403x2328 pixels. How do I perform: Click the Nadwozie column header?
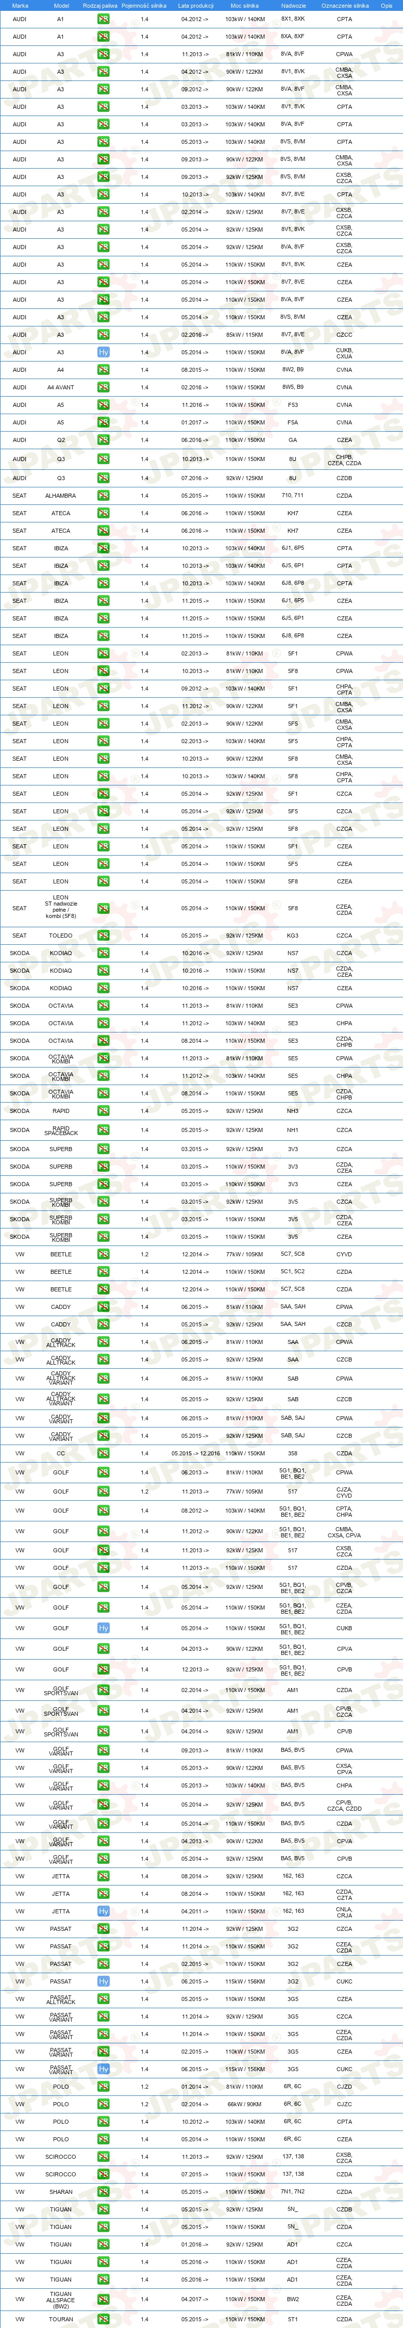[x=293, y=6]
